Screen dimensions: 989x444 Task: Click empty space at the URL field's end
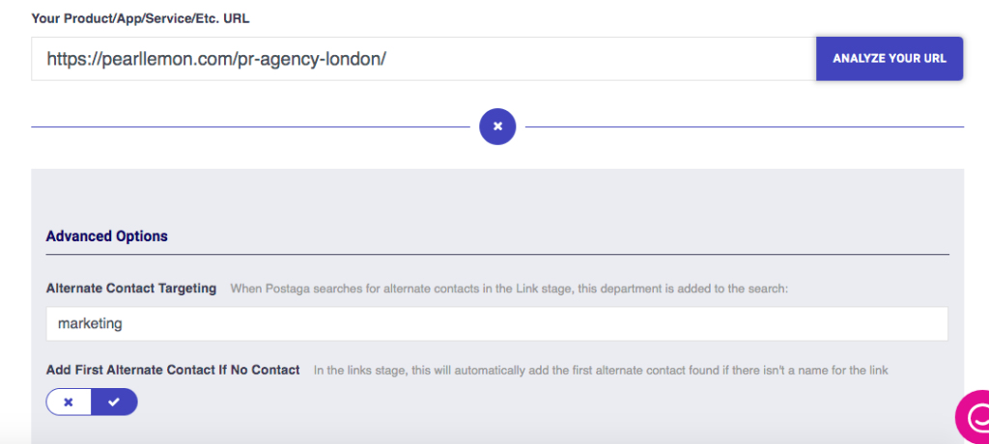tap(599, 59)
